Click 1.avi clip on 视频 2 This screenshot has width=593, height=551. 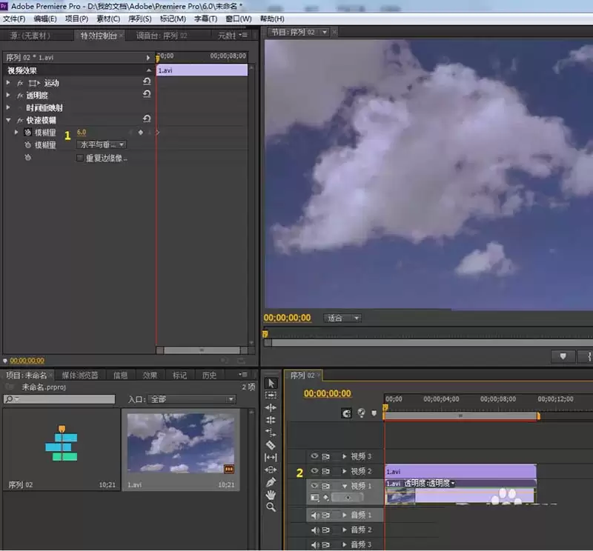tap(460, 471)
